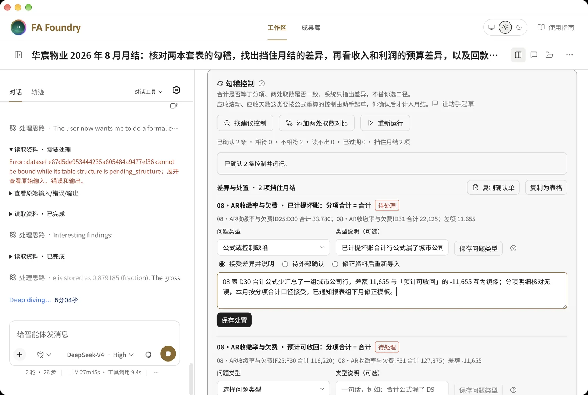Viewport: 588px width, 395px height.
Task: Collapse 读取资料 · 需要处理 section
Action: point(40,150)
